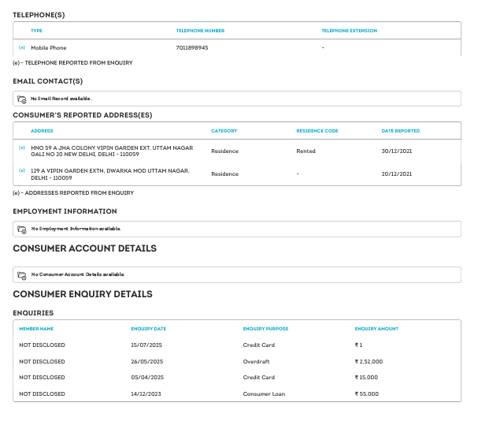Click the (e) marker next to Mobile Phone

[x=22, y=48]
